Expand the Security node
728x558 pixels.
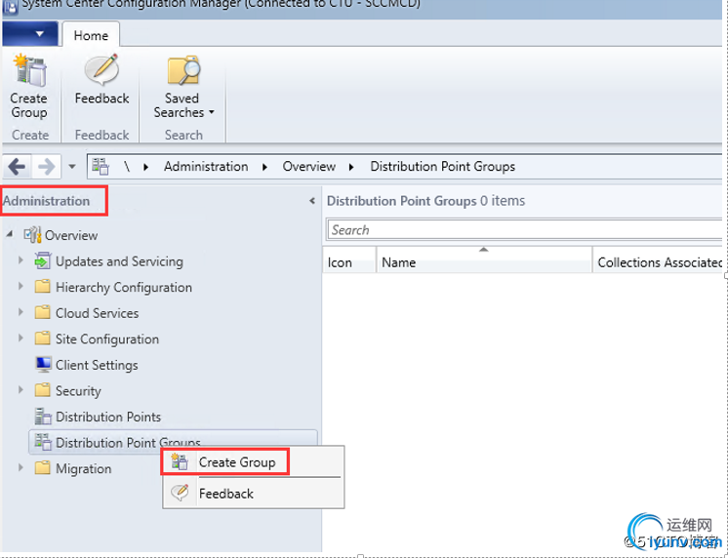[x=20, y=389]
